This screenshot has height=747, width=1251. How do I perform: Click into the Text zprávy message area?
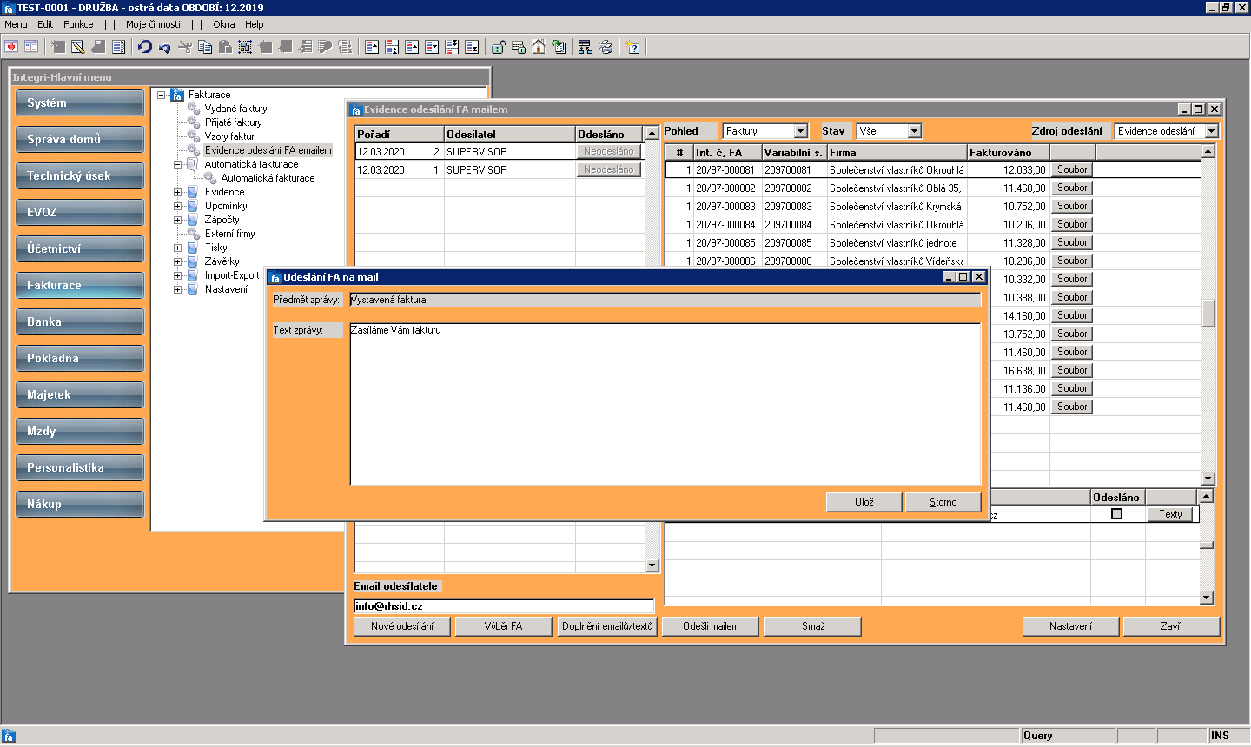(665, 404)
